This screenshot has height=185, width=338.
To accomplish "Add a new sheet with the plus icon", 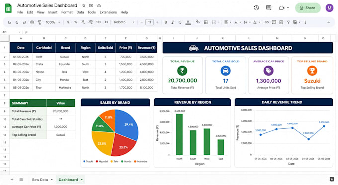I will (12, 180).
